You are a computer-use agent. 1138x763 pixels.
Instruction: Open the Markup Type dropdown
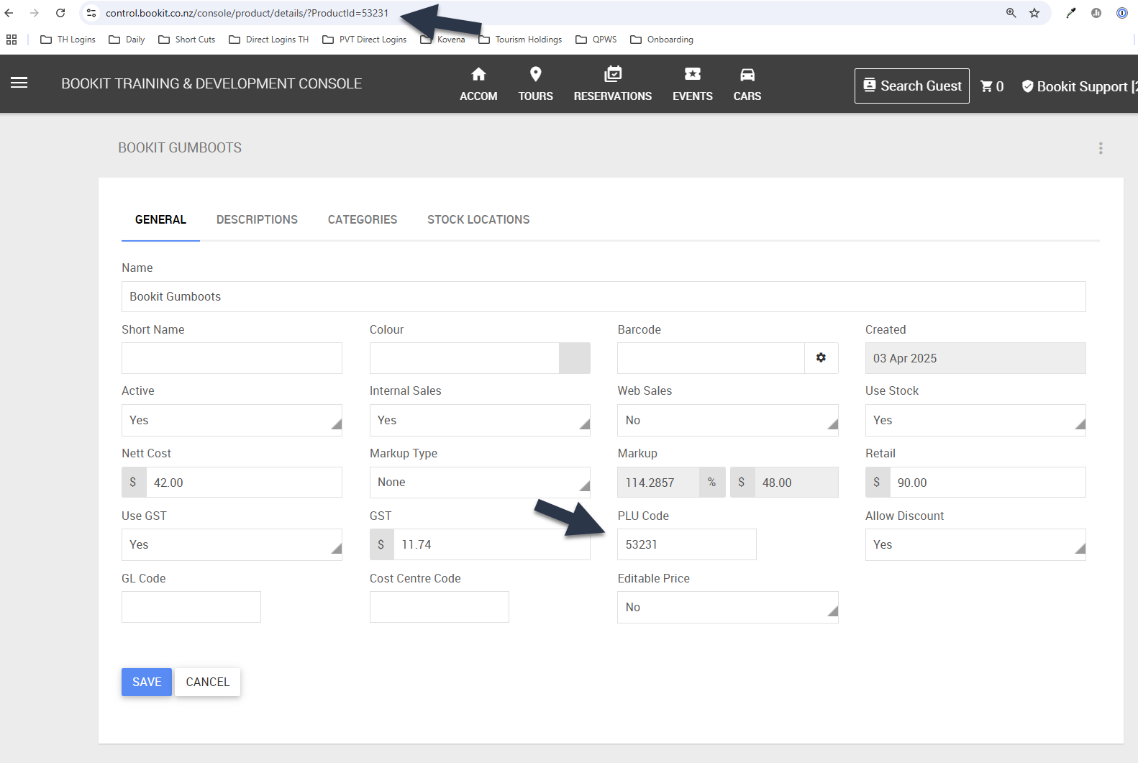coord(480,483)
